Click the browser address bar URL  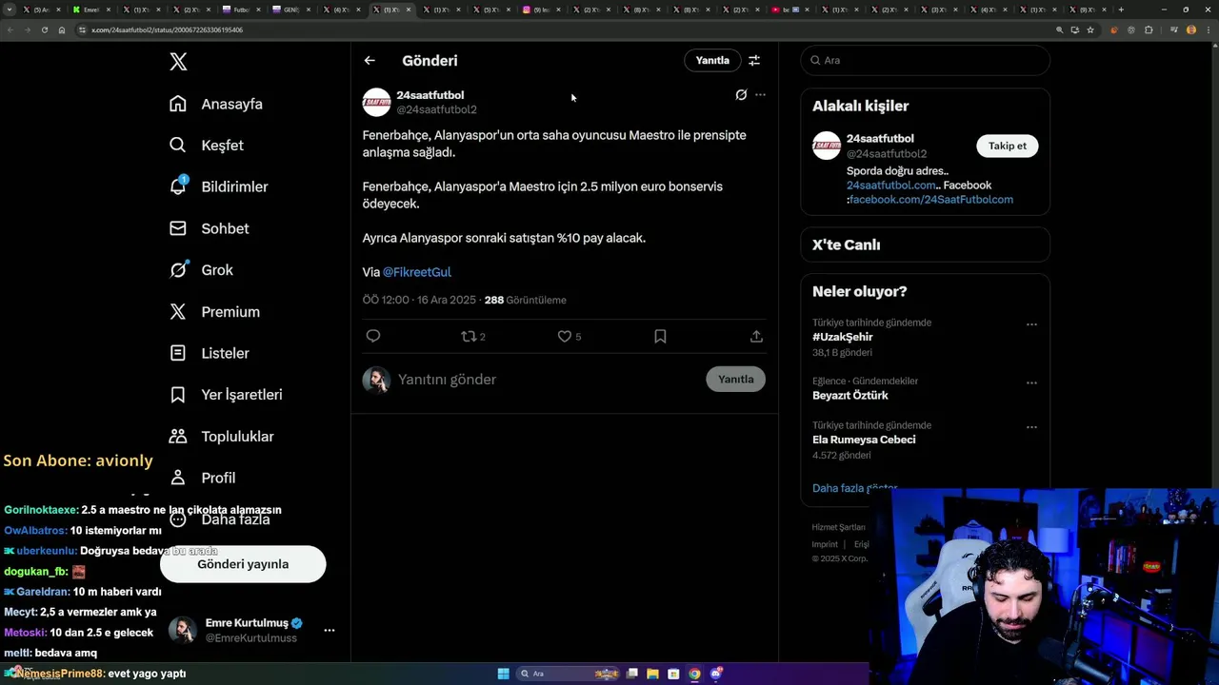click(168, 29)
